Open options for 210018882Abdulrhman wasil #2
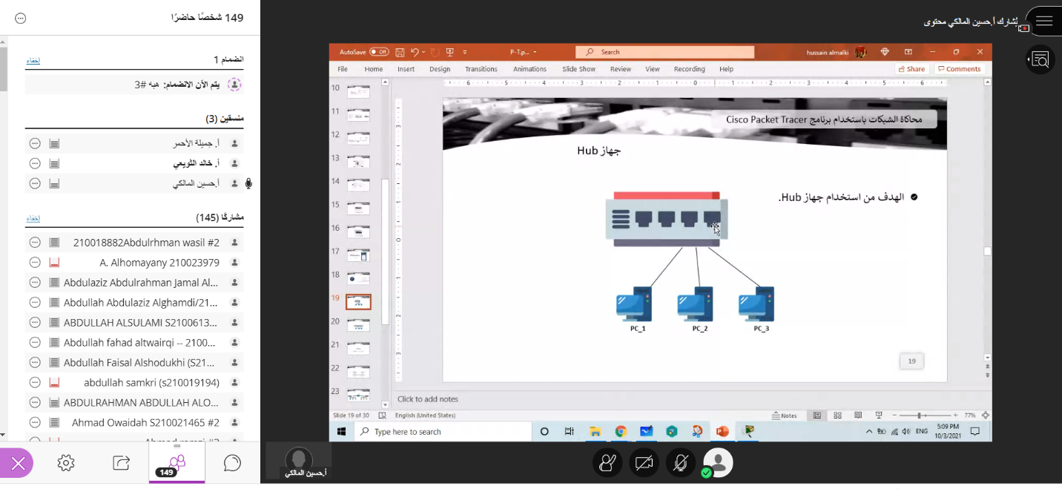The height and width of the screenshot is (489, 1062). pos(34,243)
